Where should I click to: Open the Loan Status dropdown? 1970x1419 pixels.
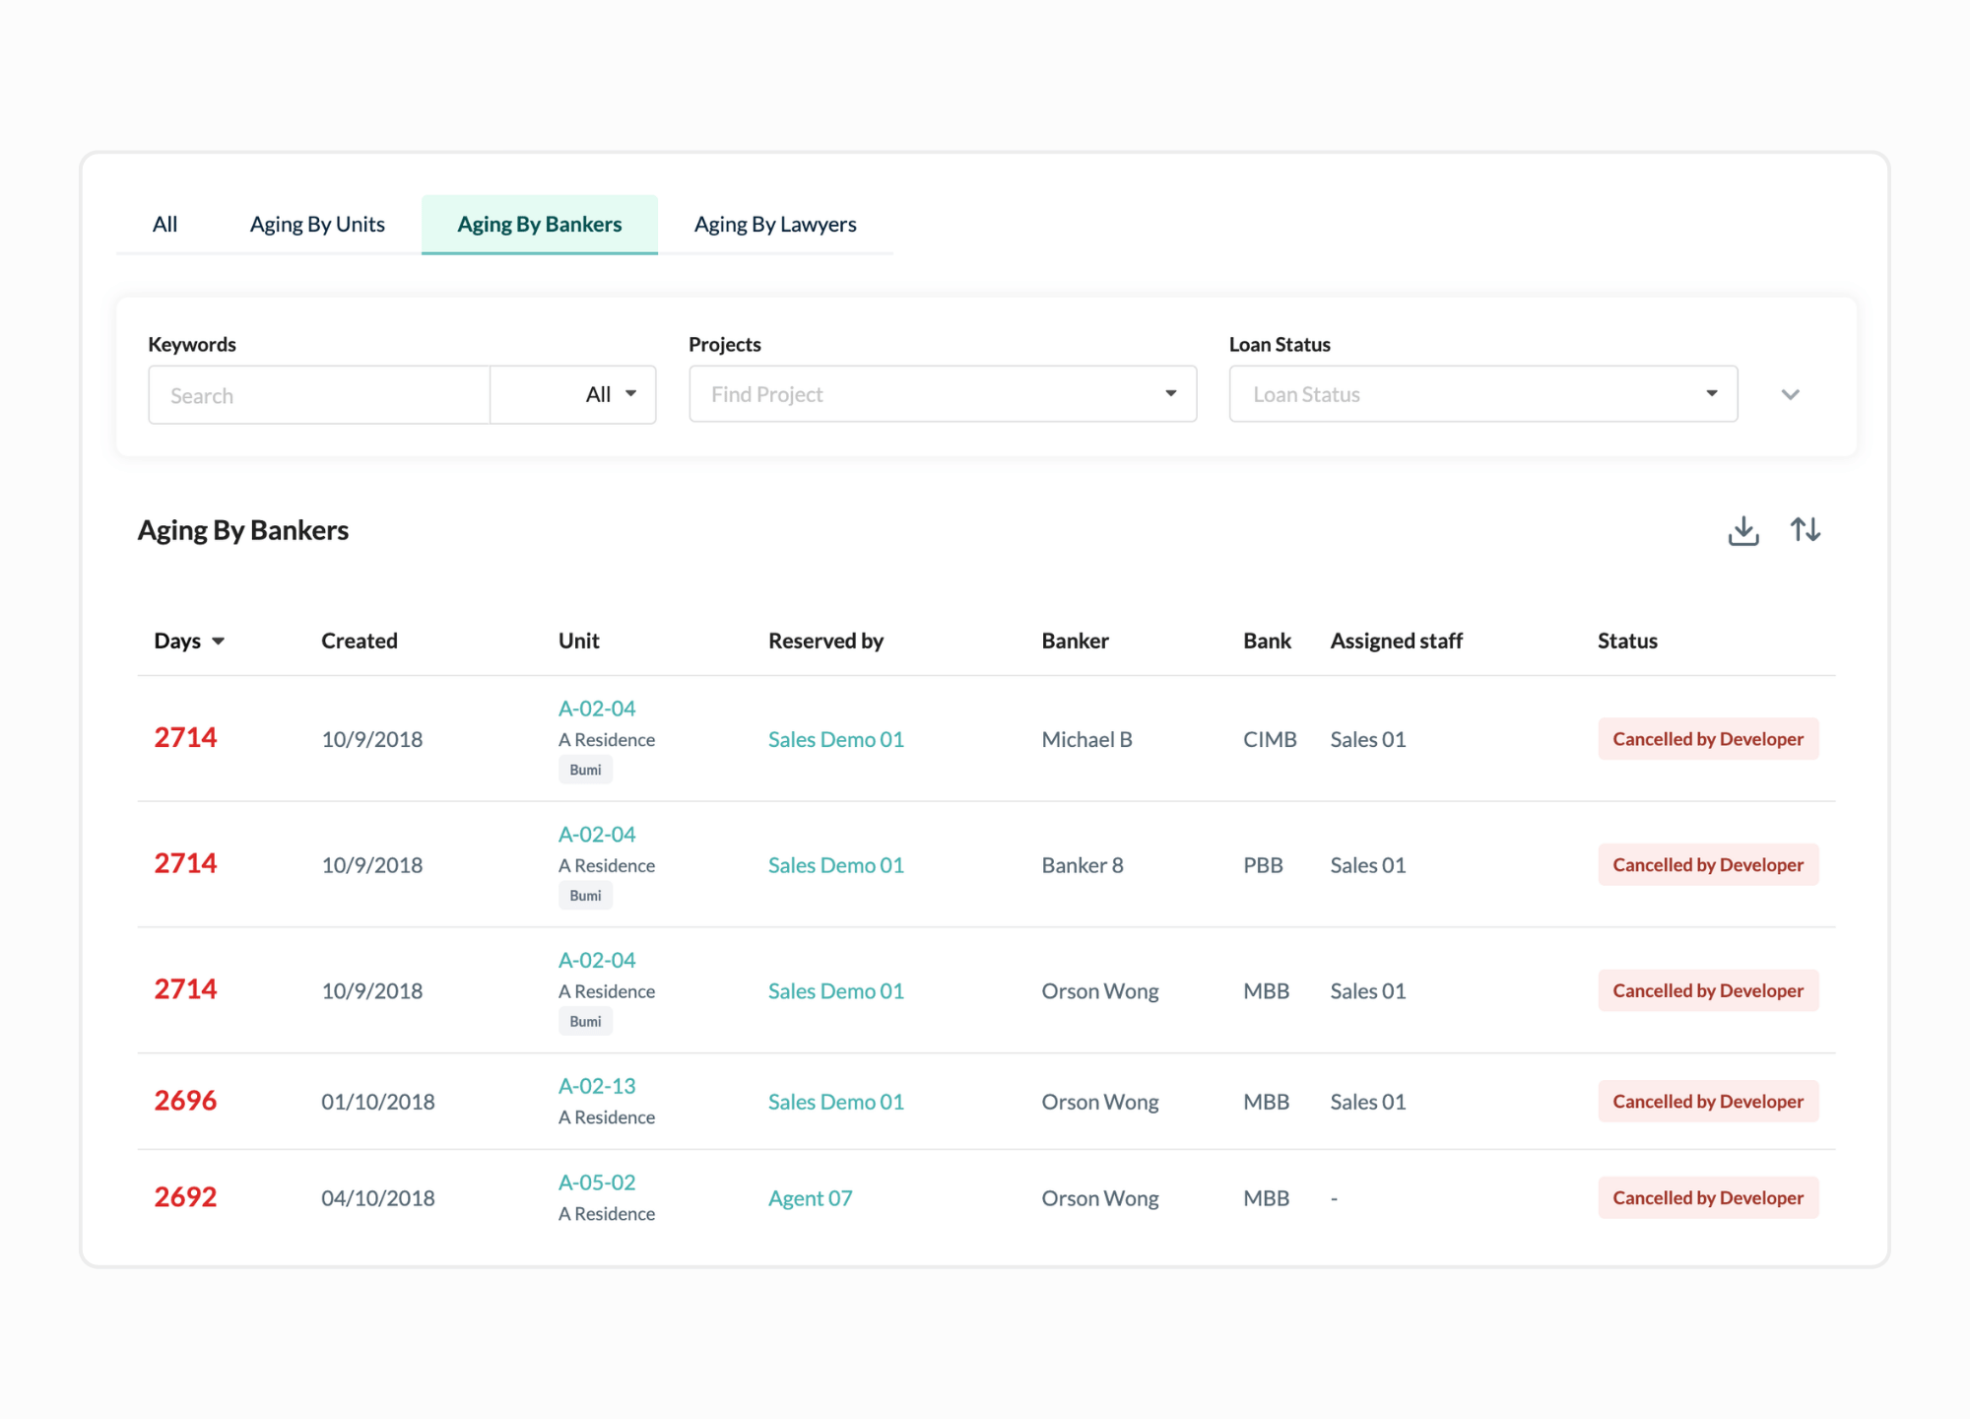pyautogui.click(x=1482, y=394)
